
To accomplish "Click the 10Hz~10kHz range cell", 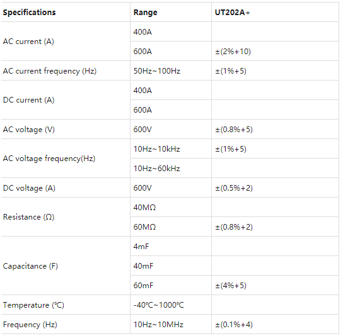I will pos(156,149).
